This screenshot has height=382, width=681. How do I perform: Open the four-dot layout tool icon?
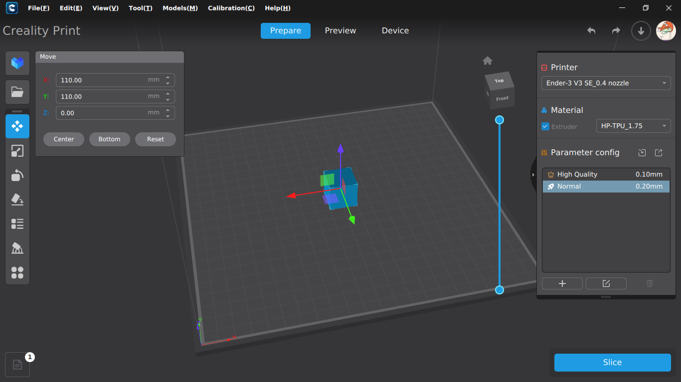[17, 273]
